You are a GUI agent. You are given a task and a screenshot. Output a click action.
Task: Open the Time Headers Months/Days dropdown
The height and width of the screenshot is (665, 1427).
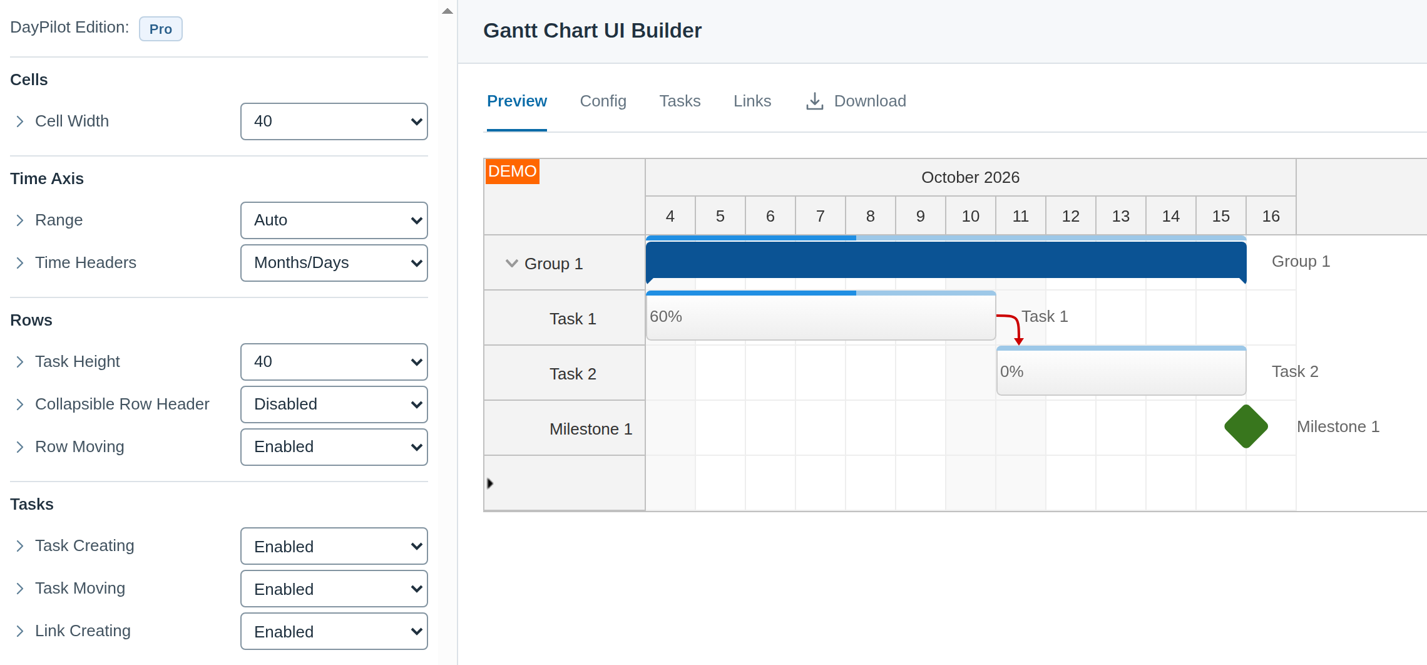point(334,263)
